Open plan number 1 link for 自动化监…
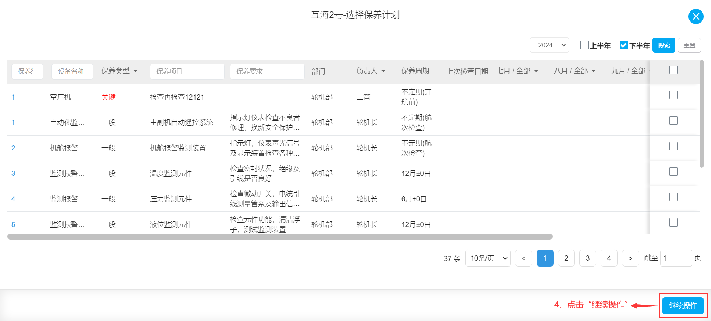 (x=13, y=122)
